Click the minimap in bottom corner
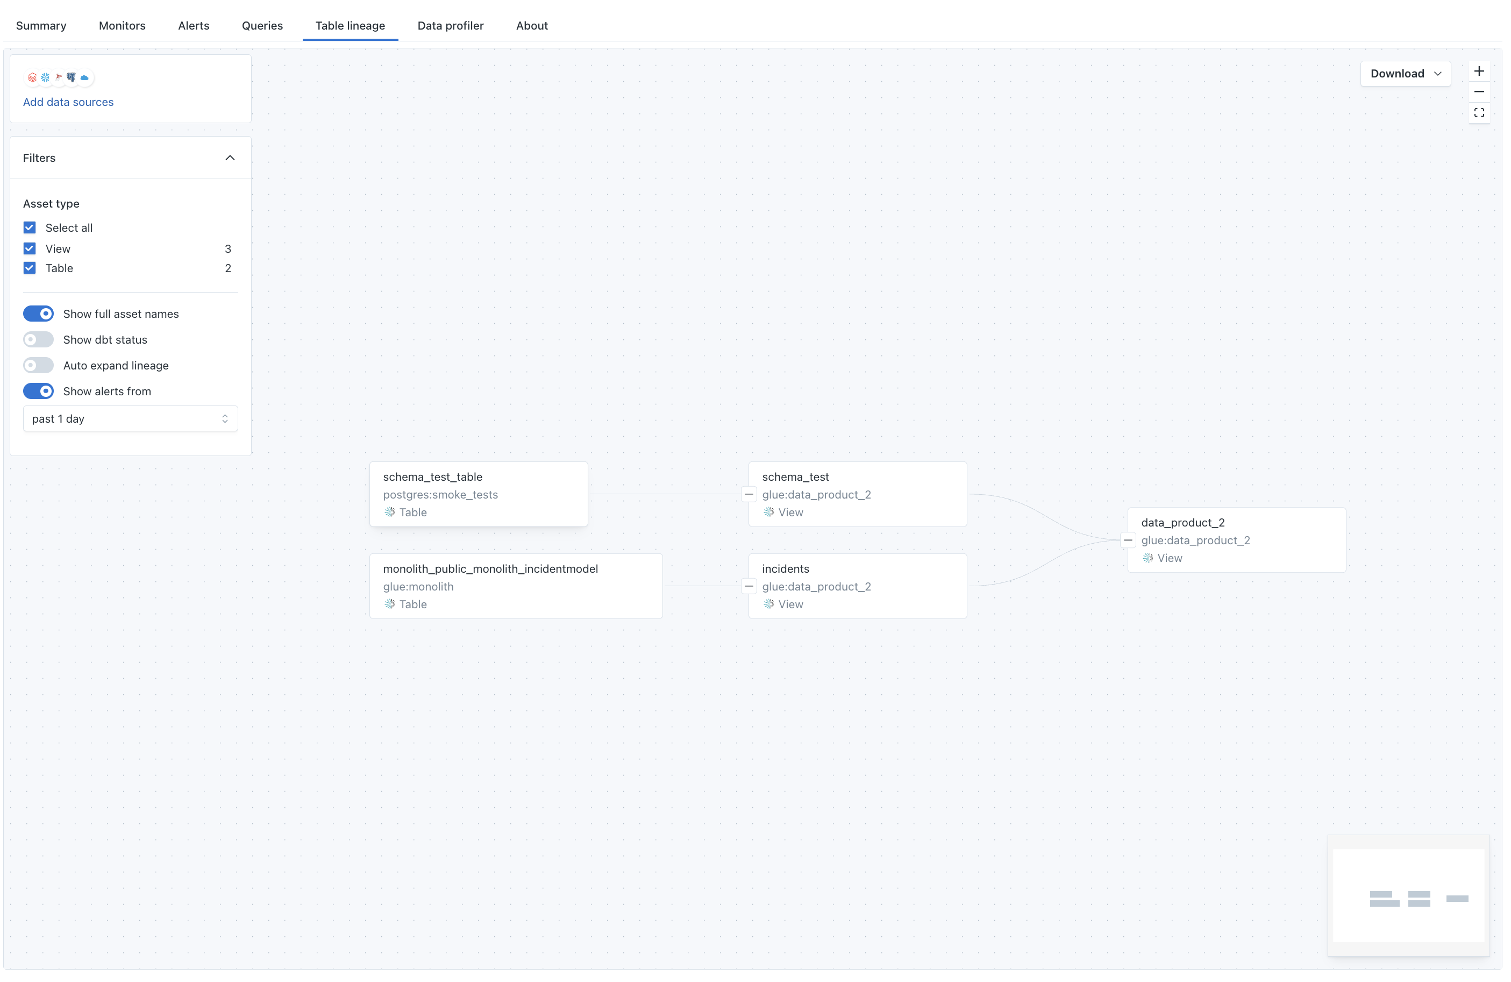 pos(1408,895)
